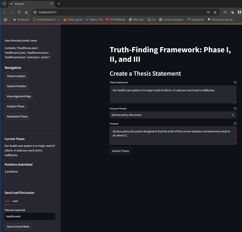
Task: Reload the page with the refresh icon
Action: pyautogui.click(x=19, y=12)
